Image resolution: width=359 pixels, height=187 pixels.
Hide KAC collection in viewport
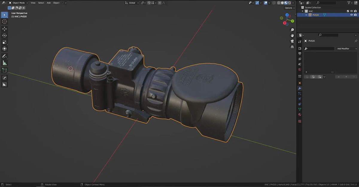[352, 11]
